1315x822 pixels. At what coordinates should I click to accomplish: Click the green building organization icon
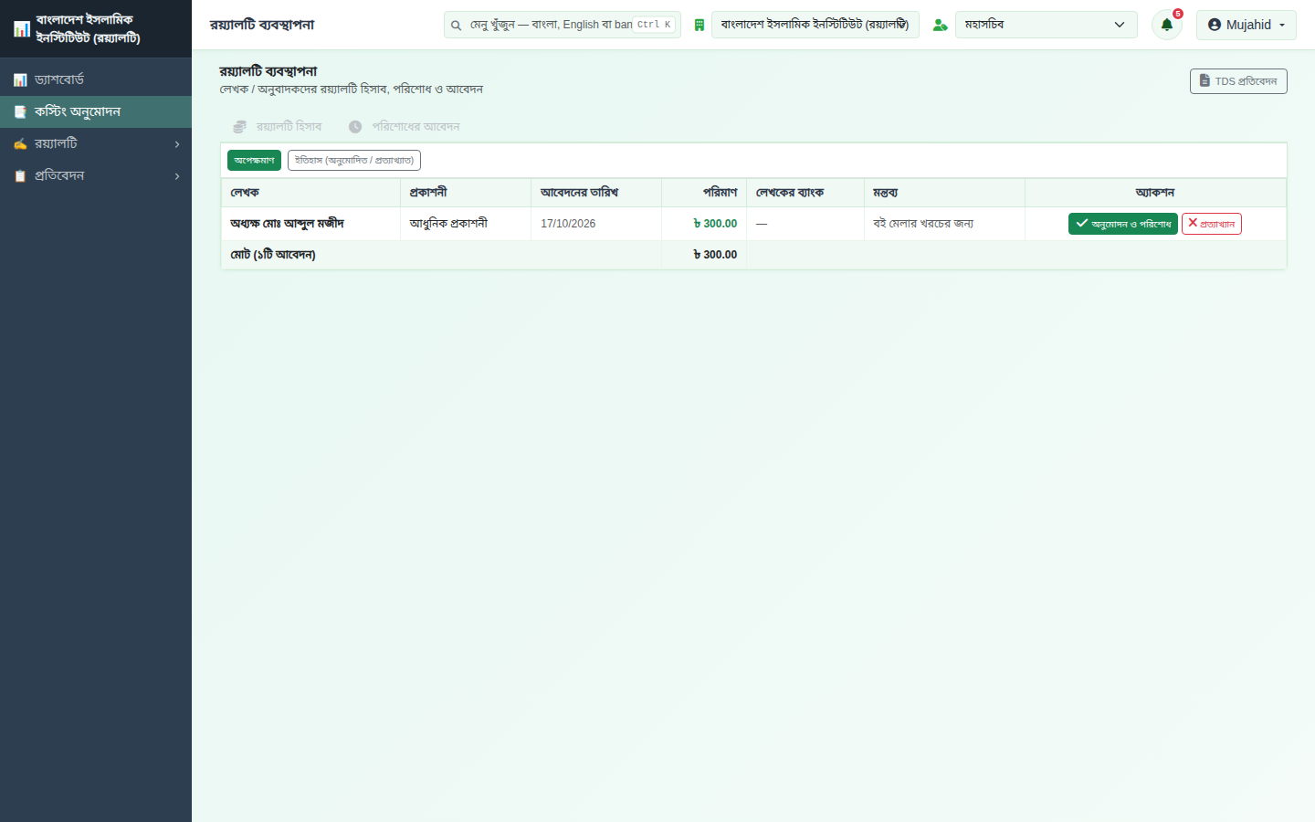pyautogui.click(x=700, y=26)
